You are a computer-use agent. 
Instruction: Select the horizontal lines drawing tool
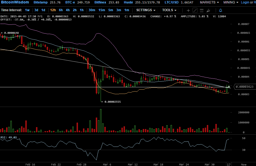(202, 10)
